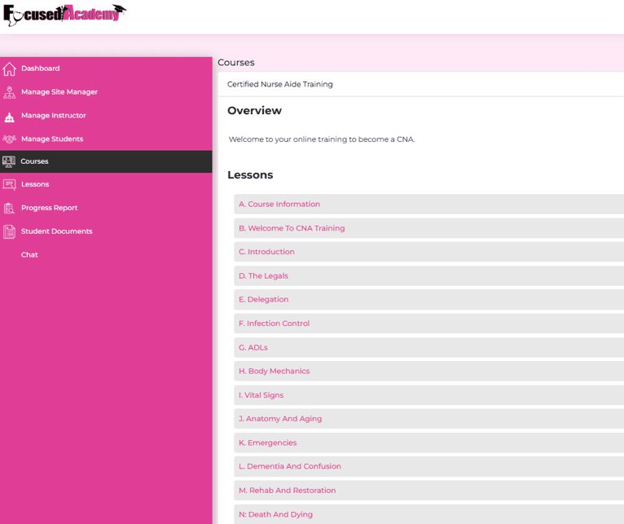Select the H. Body Mechanics lesson
This screenshot has height=524, width=624.
tap(274, 372)
